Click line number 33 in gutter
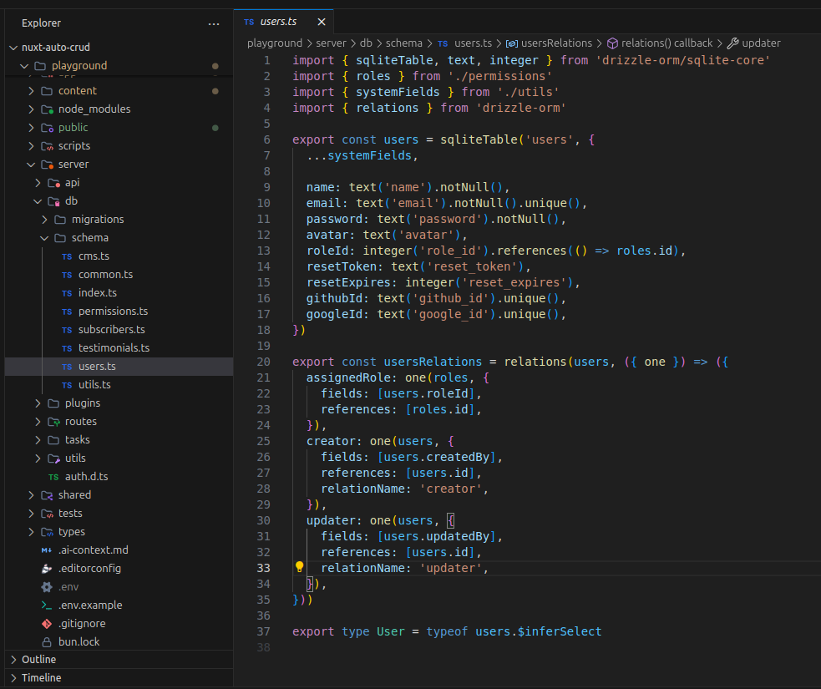The width and height of the screenshot is (821, 689). 264,568
